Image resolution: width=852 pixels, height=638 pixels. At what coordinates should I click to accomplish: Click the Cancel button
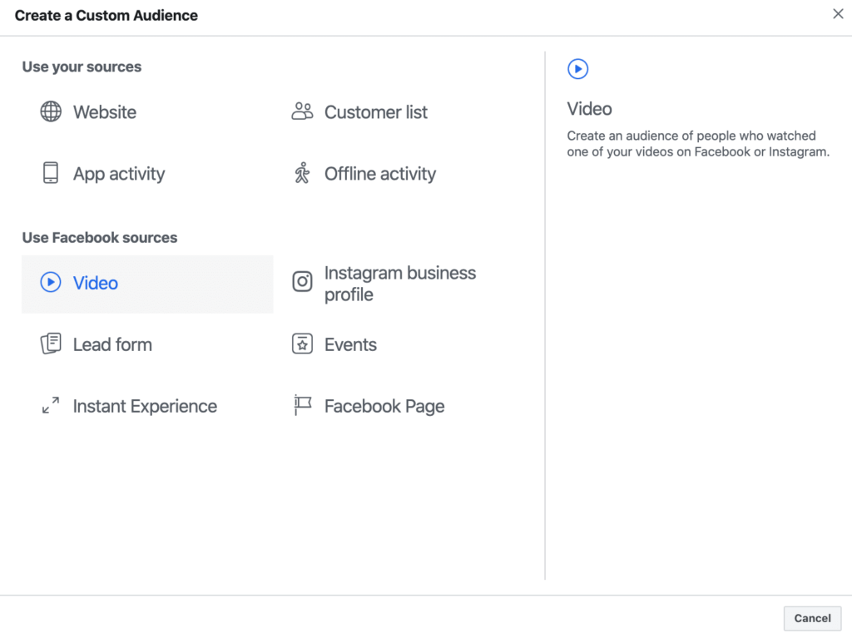(812, 618)
